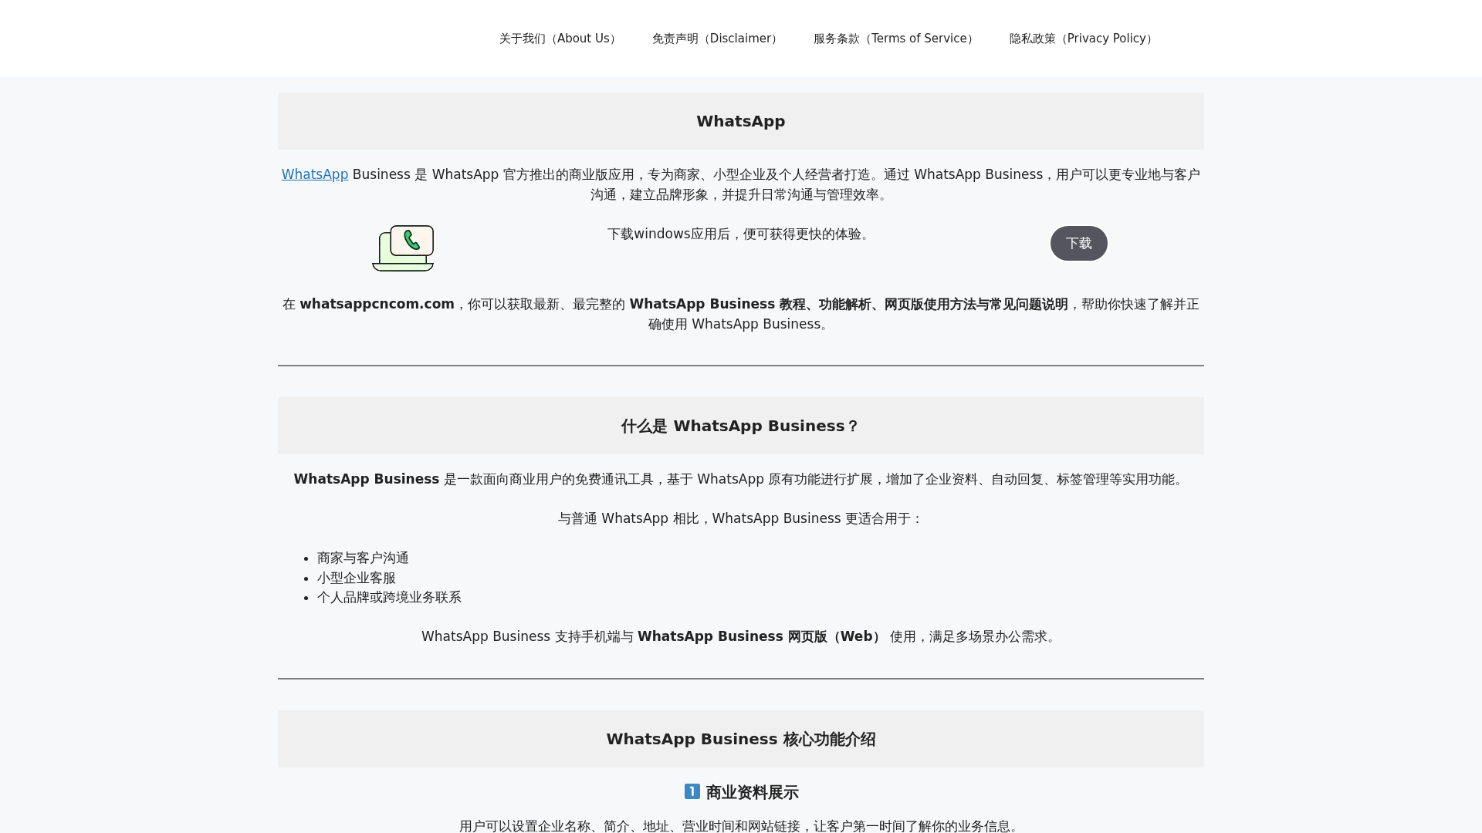Click bold 教程、功能解析、网页版使用方法 text
Screen dimensions: 1482x833
[x=849, y=304]
